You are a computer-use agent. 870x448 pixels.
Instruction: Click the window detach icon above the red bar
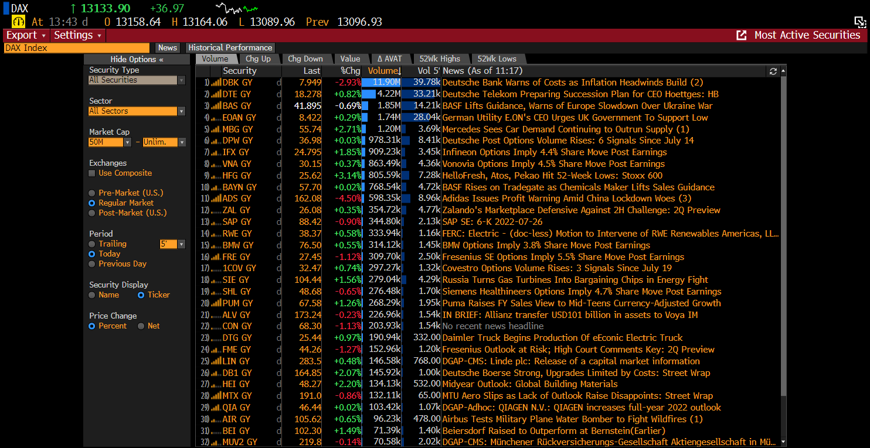click(x=860, y=22)
